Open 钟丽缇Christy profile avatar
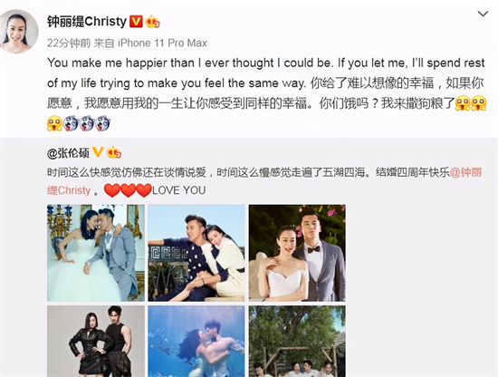The image size is (498, 377). point(18,31)
